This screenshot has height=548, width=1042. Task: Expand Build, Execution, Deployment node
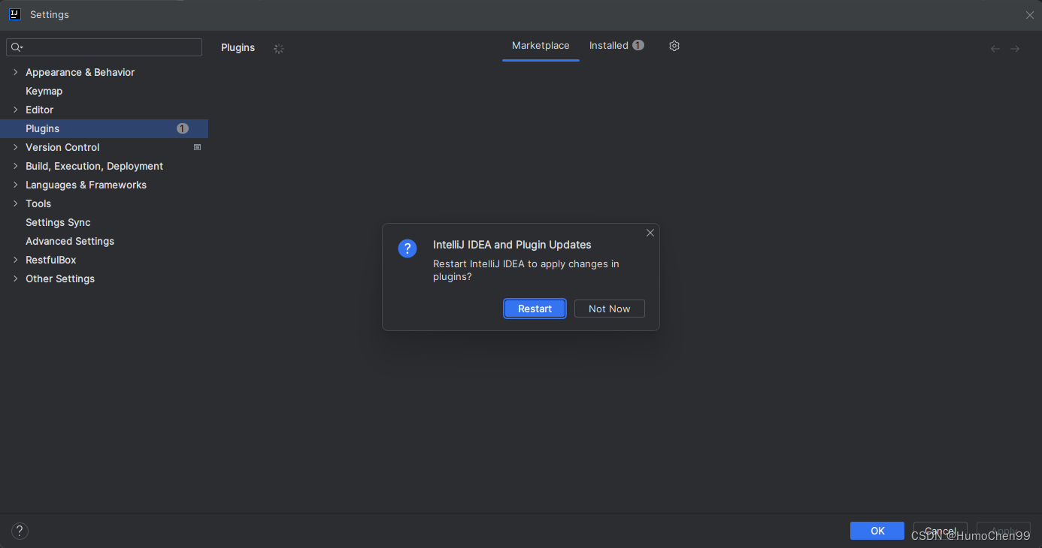[15, 166]
